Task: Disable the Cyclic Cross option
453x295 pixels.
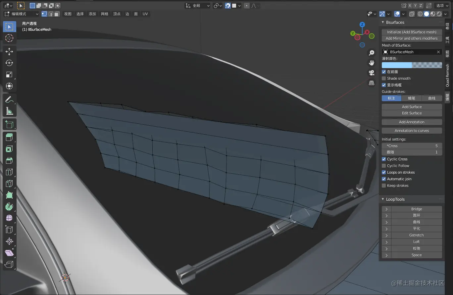Action: [x=384, y=159]
